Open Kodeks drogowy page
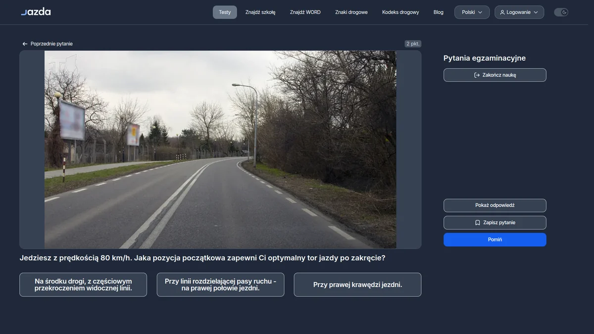This screenshot has height=334, width=594. click(x=400, y=12)
